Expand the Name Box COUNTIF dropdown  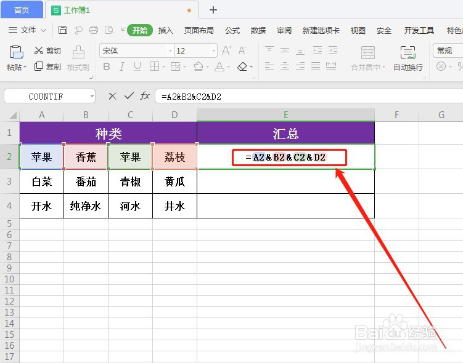92,97
